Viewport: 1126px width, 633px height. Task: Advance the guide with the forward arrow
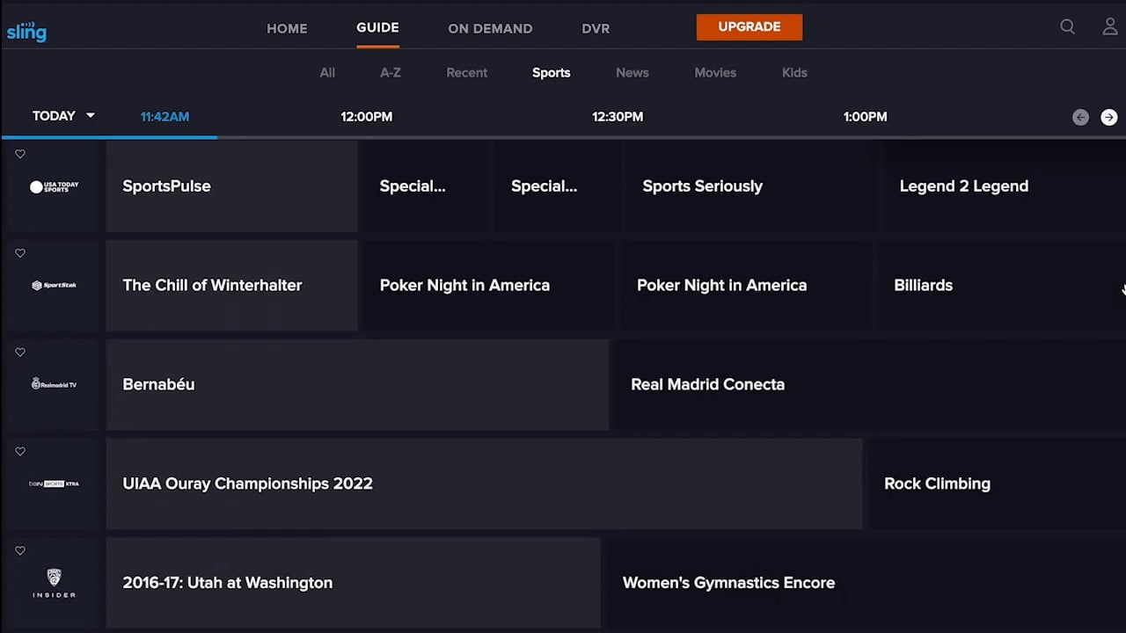point(1108,117)
